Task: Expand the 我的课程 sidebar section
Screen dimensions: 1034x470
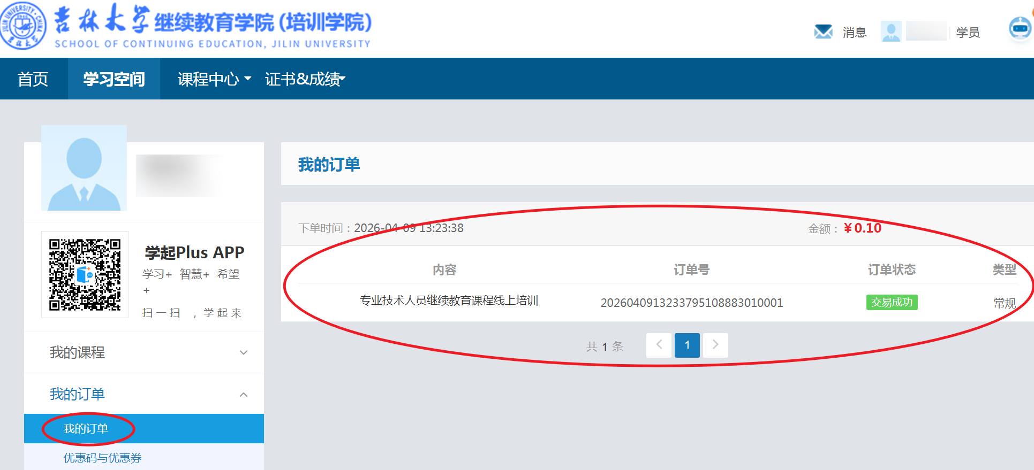Action: [144, 352]
